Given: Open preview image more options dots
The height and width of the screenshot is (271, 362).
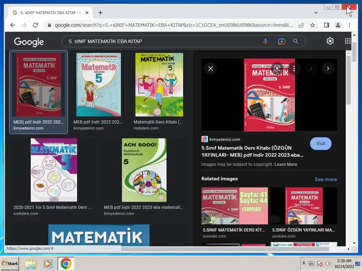Looking at the screenshot, I should point(294,68).
